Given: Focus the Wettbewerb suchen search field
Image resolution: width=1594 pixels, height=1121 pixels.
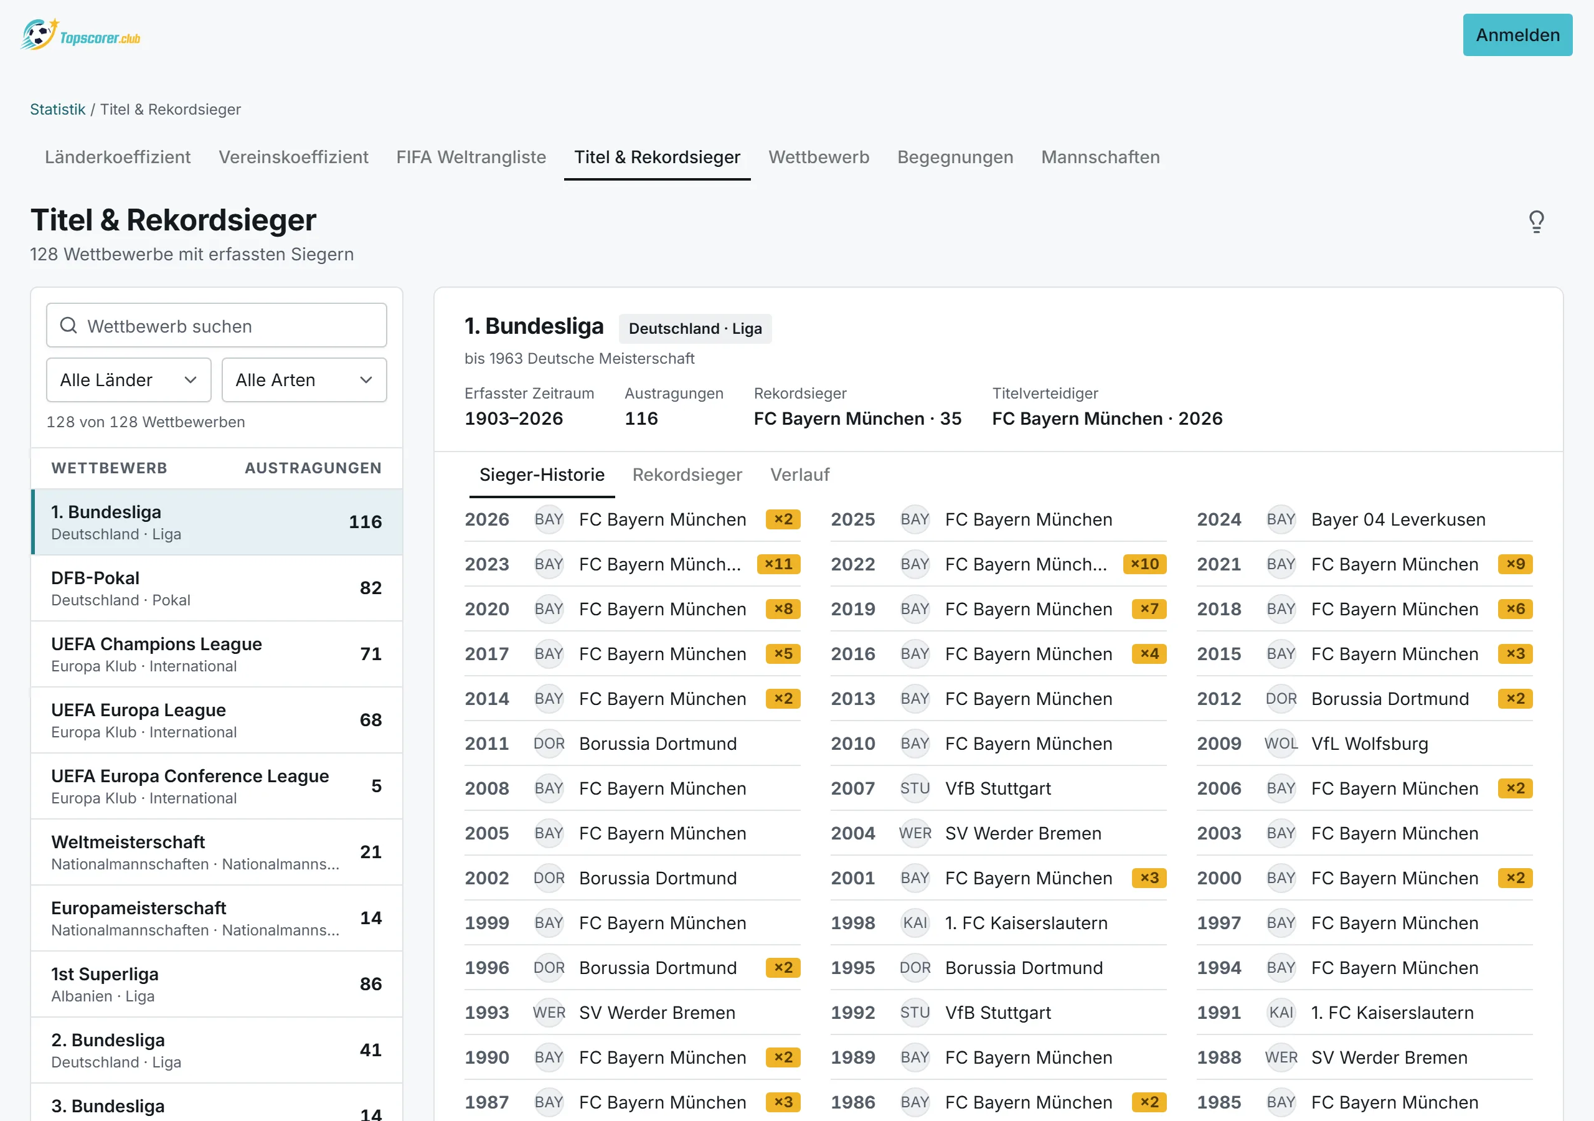Looking at the screenshot, I should coord(217,325).
